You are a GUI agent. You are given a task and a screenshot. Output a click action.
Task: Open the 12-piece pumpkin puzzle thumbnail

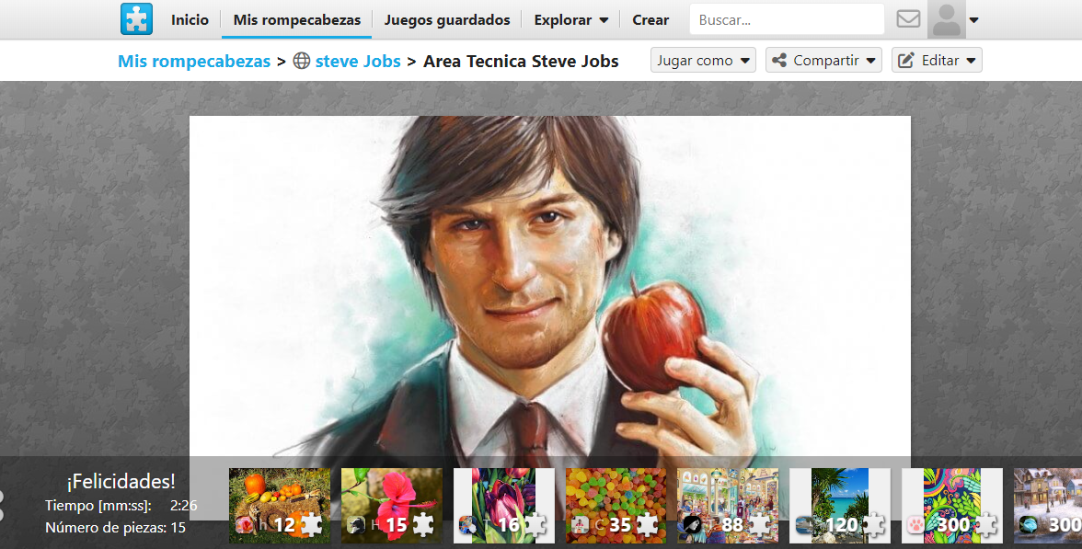[280, 506]
